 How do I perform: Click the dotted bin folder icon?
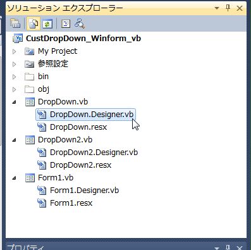pyautogui.click(x=29, y=77)
